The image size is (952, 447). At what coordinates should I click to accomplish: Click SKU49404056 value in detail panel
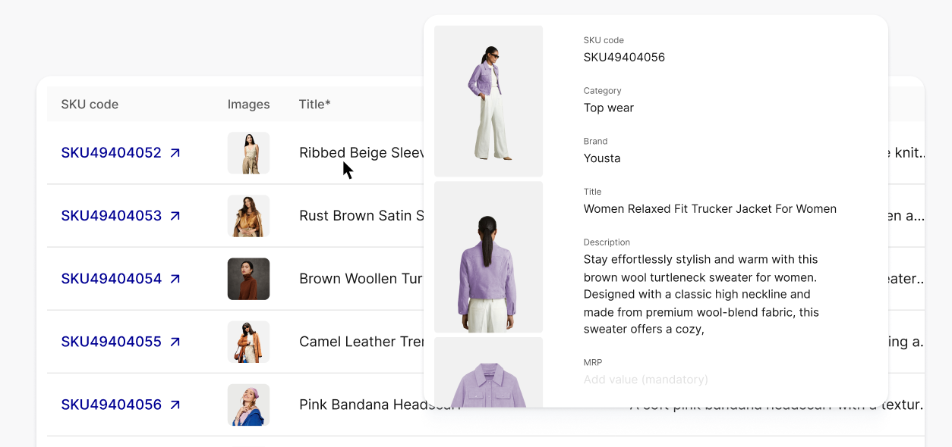(x=624, y=58)
